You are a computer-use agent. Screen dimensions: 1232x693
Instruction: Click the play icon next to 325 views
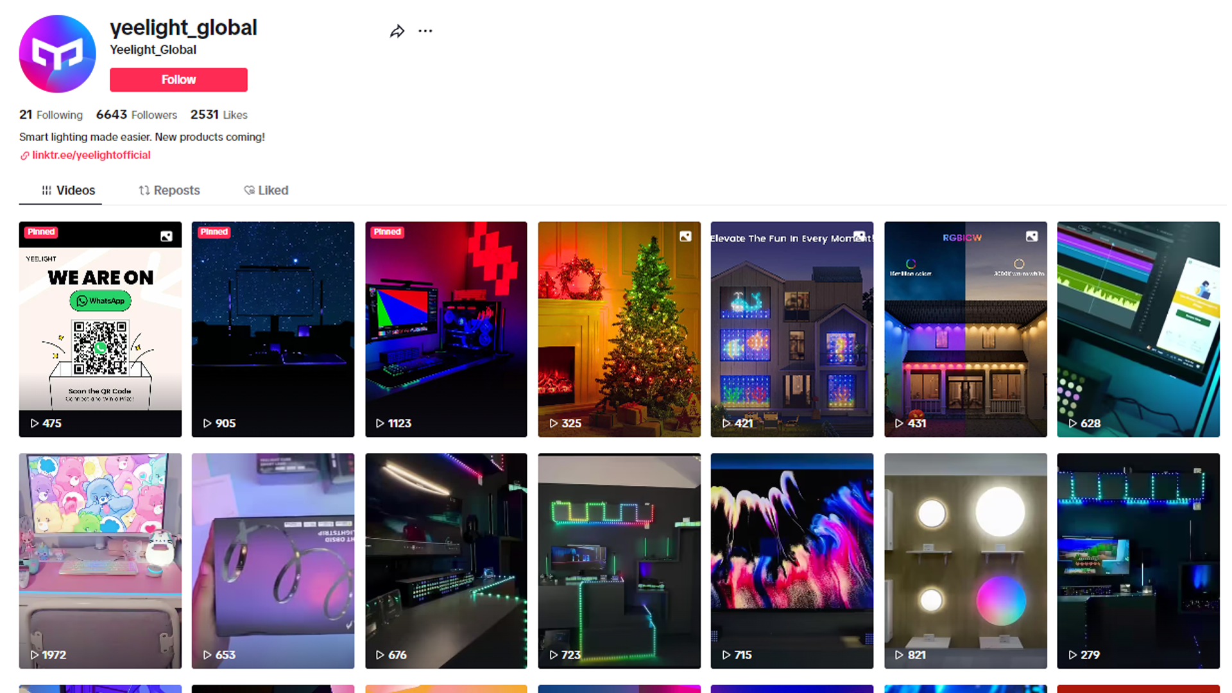(x=554, y=424)
